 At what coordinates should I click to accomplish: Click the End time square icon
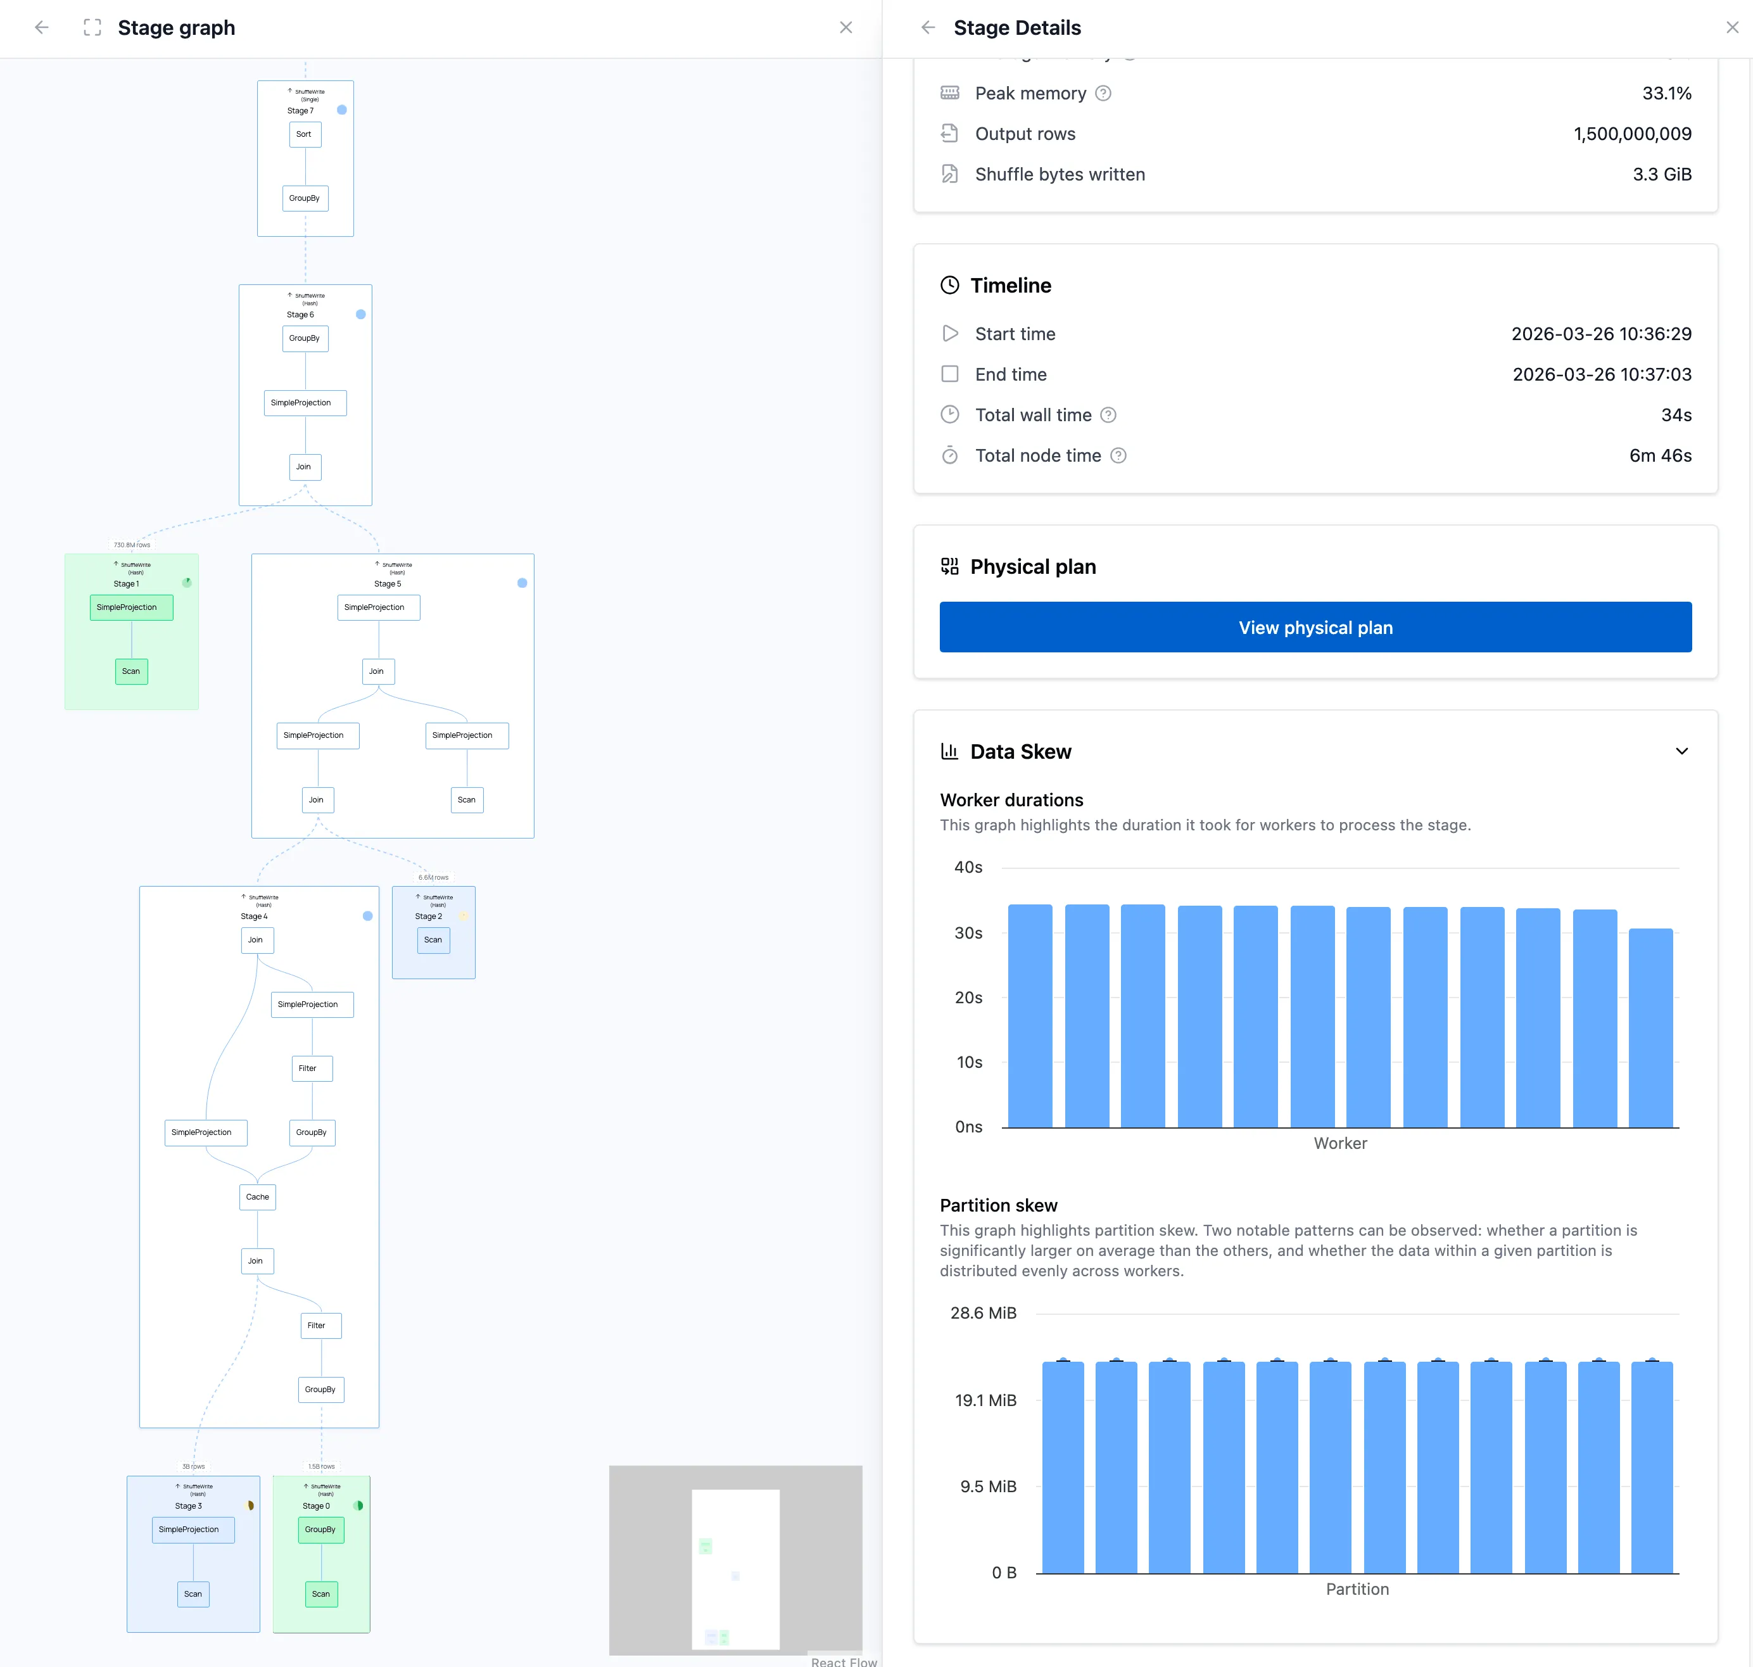pos(950,374)
